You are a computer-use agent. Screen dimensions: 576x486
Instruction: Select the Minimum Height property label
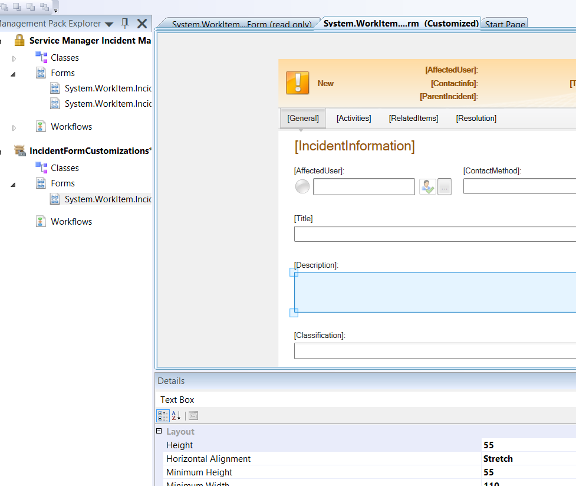199,472
